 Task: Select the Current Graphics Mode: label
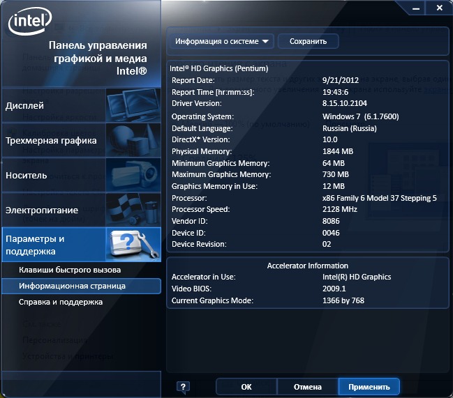212,300
